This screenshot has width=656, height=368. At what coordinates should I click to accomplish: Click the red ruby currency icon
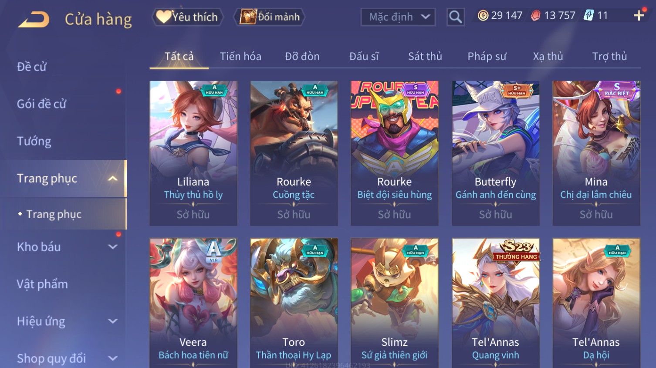tap(536, 16)
